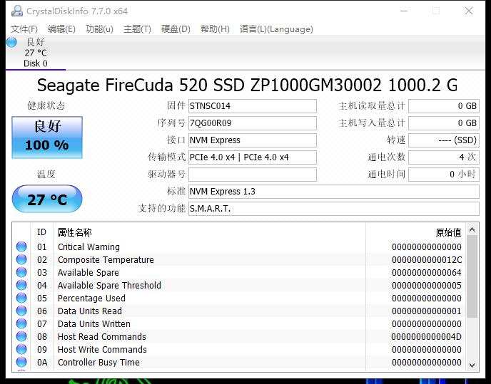Open the 硬盘(D) menu
The width and height of the screenshot is (491, 384).
coord(176,29)
